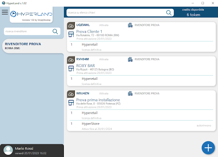
Task: Maximize the HyperLand window
Action: (x=203, y=3)
